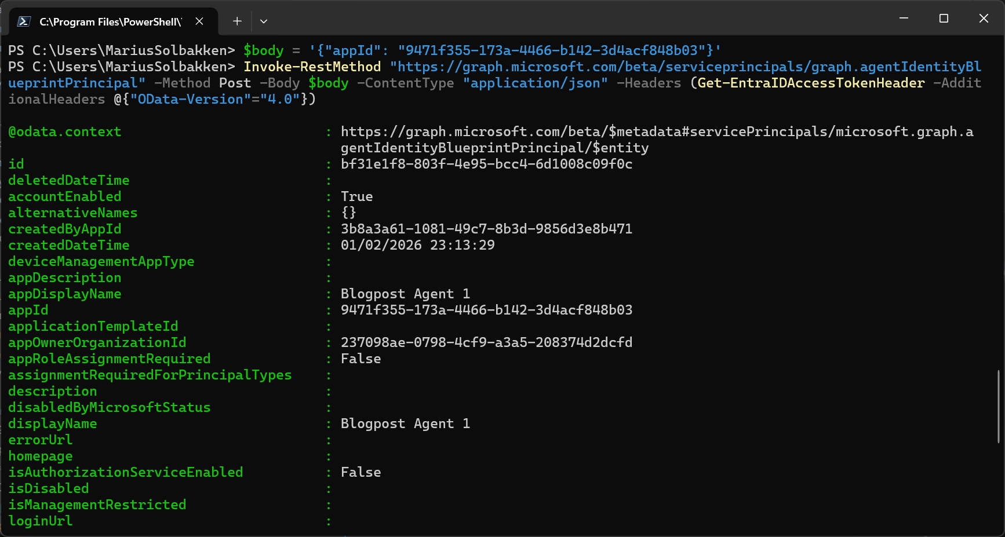Click the Invoke-RestMethod command name

312,67
